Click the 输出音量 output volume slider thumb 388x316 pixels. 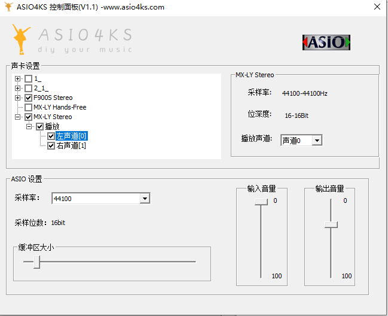point(331,224)
